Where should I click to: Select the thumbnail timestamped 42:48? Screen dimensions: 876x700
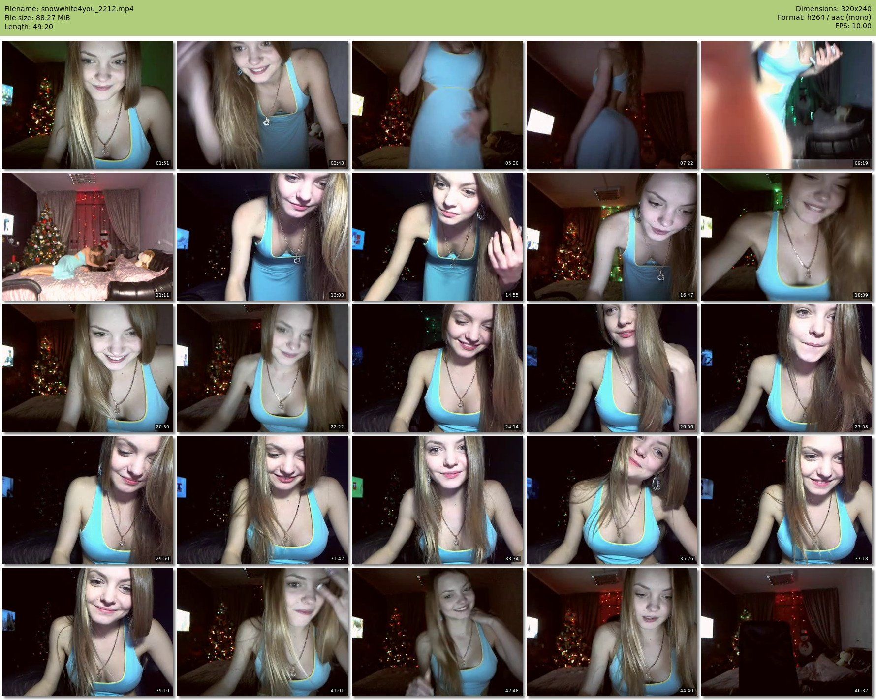tap(437, 632)
